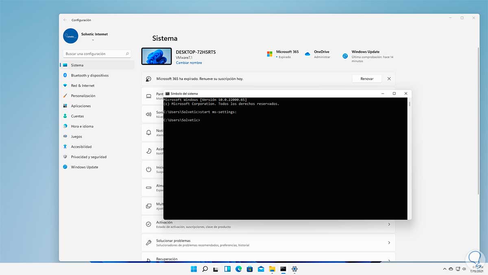Click the sound speaker icon in Settings
This screenshot has width=488, height=275.
[148, 114]
